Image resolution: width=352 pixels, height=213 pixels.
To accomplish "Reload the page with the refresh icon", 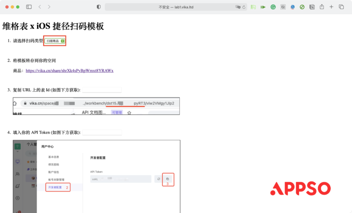I will click(x=244, y=7).
